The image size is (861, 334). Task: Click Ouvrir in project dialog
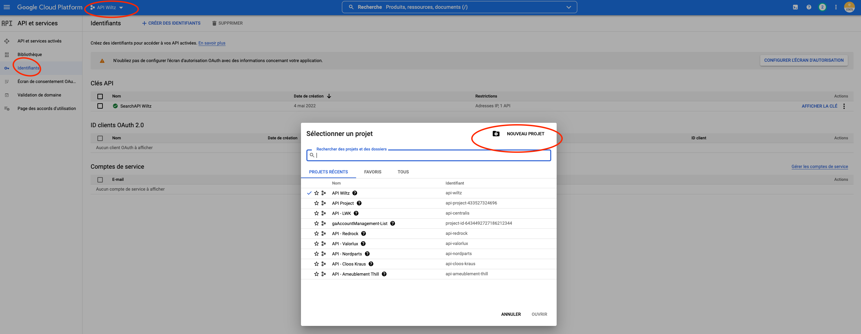pyautogui.click(x=539, y=314)
